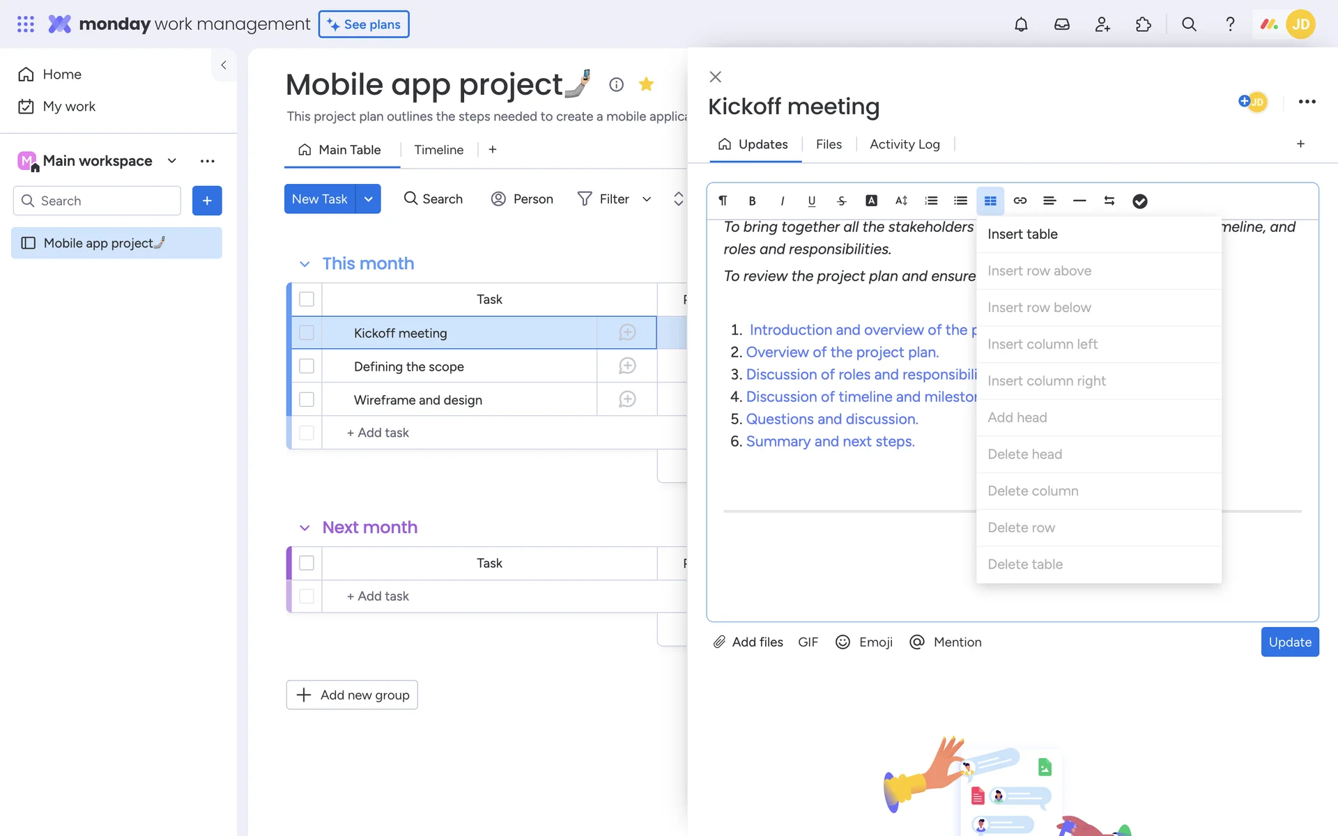Image resolution: width=1338 pixels, height=836 pixels.
Task: Toggle strikethrough text formatting
Action: pyautogui.click(x=841, y=201)
